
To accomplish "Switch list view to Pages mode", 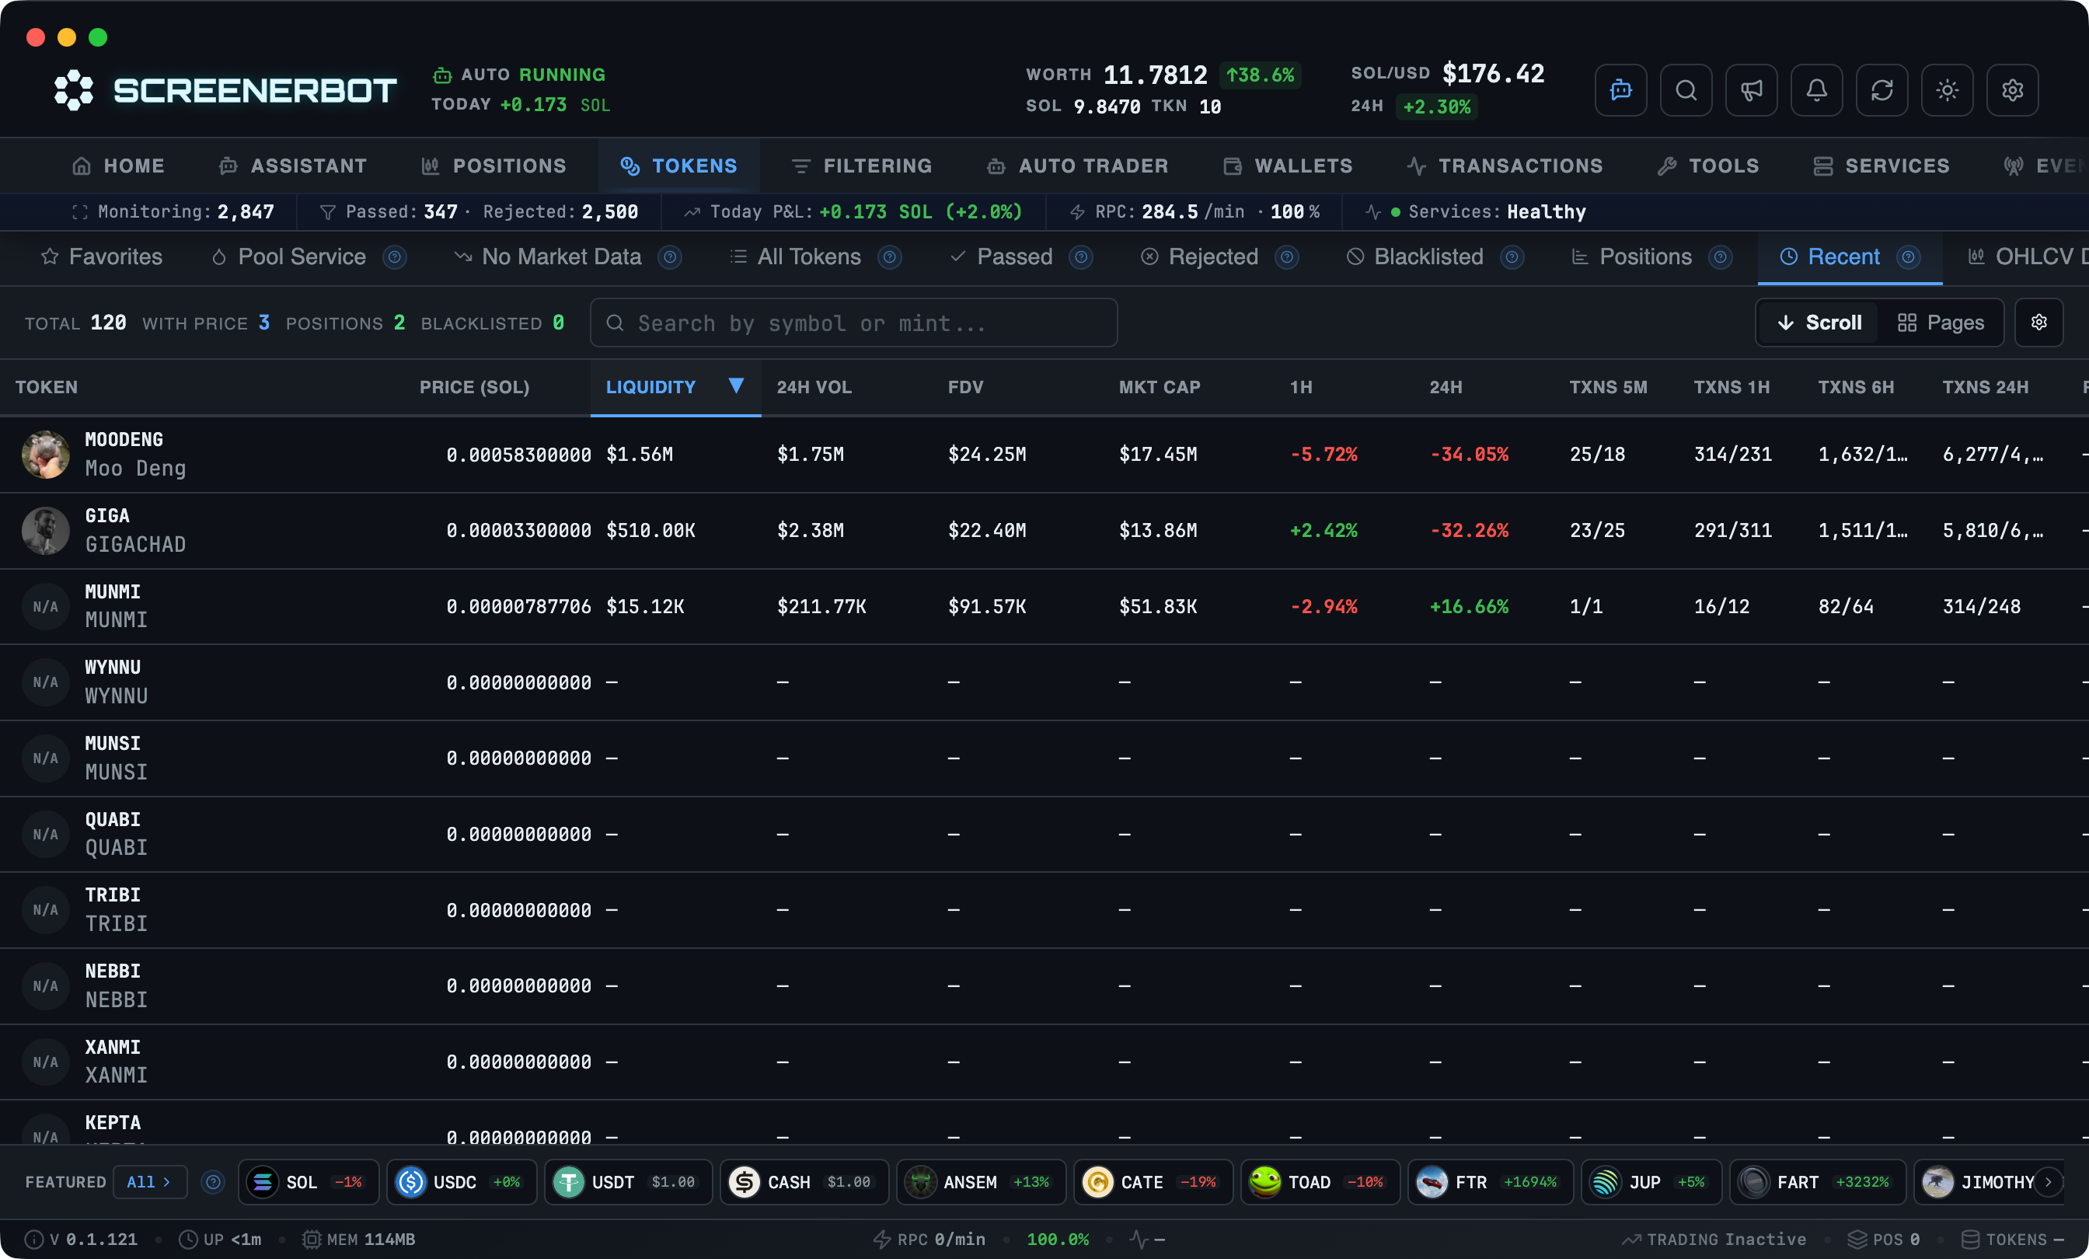I will click(1940, 323).
